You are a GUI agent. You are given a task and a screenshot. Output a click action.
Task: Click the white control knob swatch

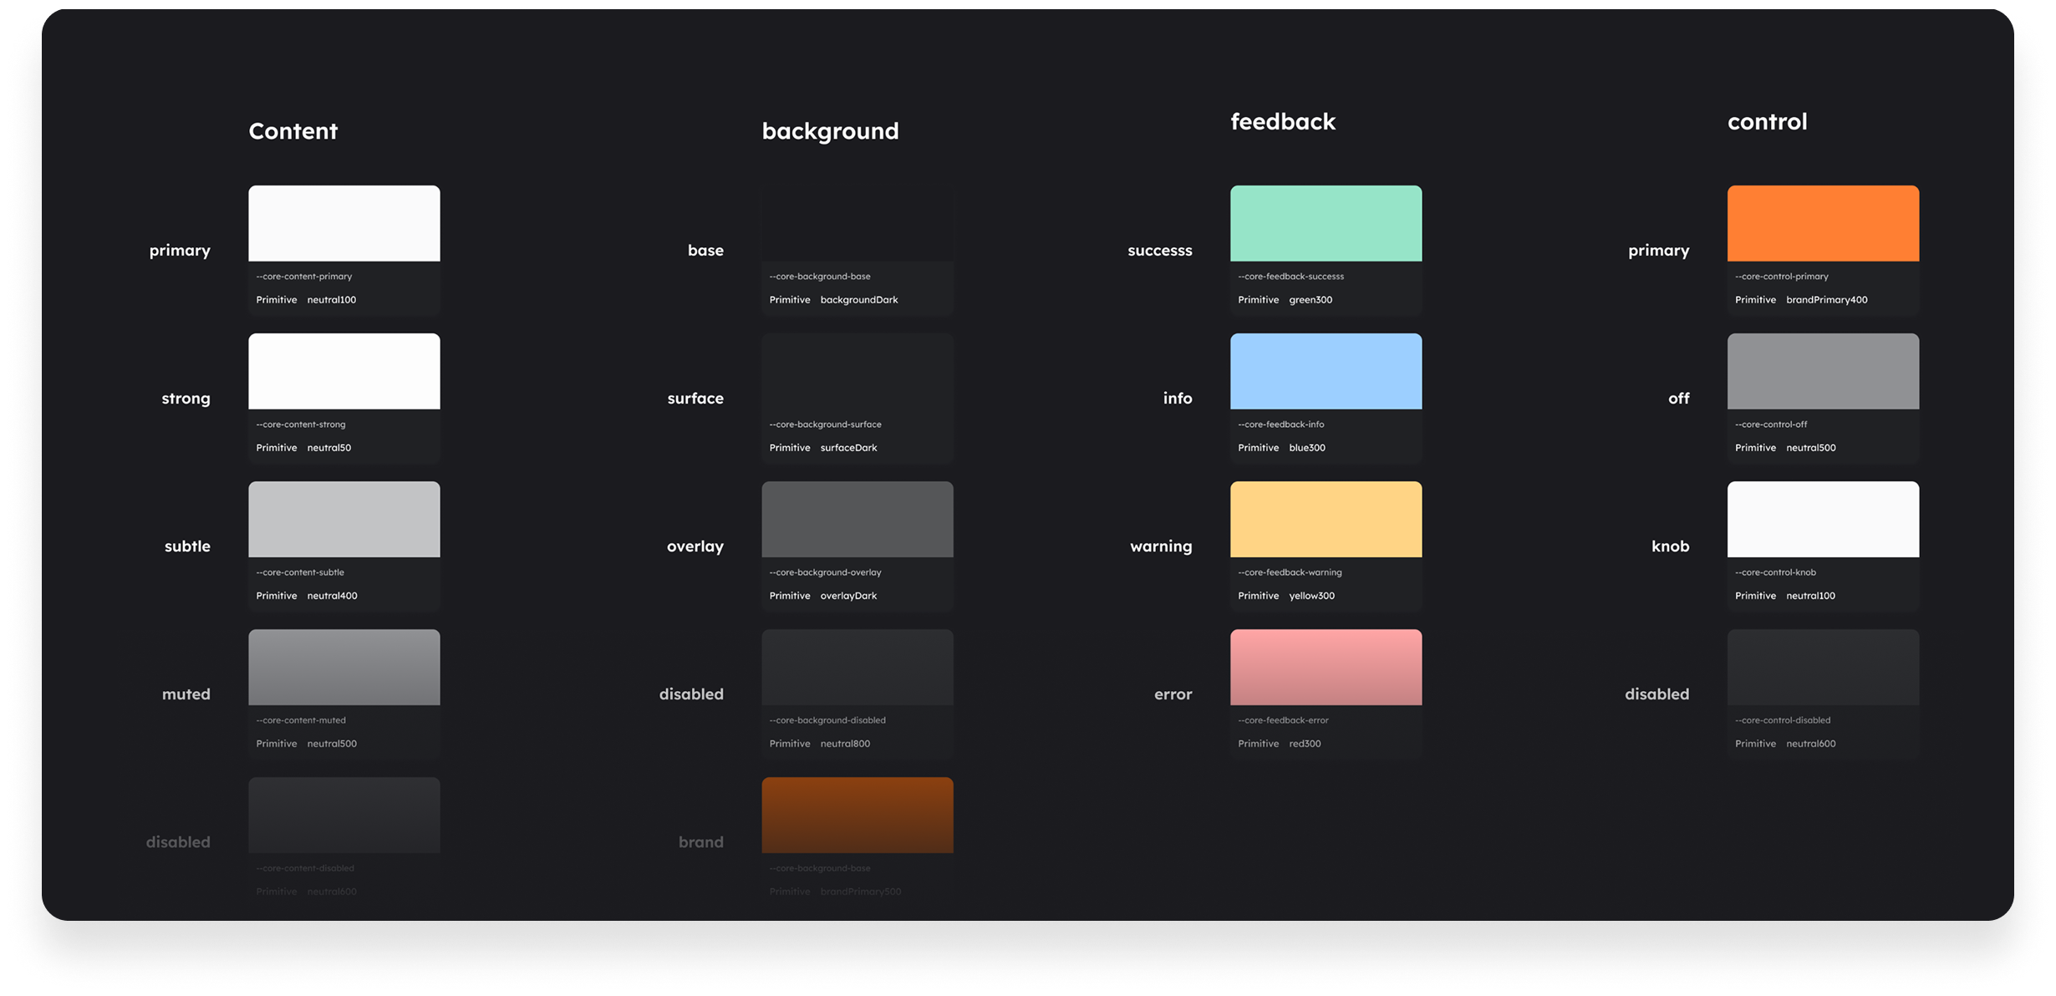point(1823,519)
